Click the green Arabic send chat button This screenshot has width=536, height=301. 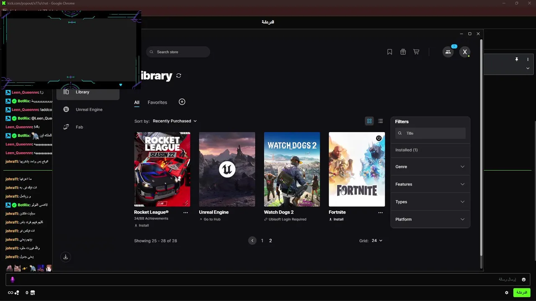[x=522, y=293]
